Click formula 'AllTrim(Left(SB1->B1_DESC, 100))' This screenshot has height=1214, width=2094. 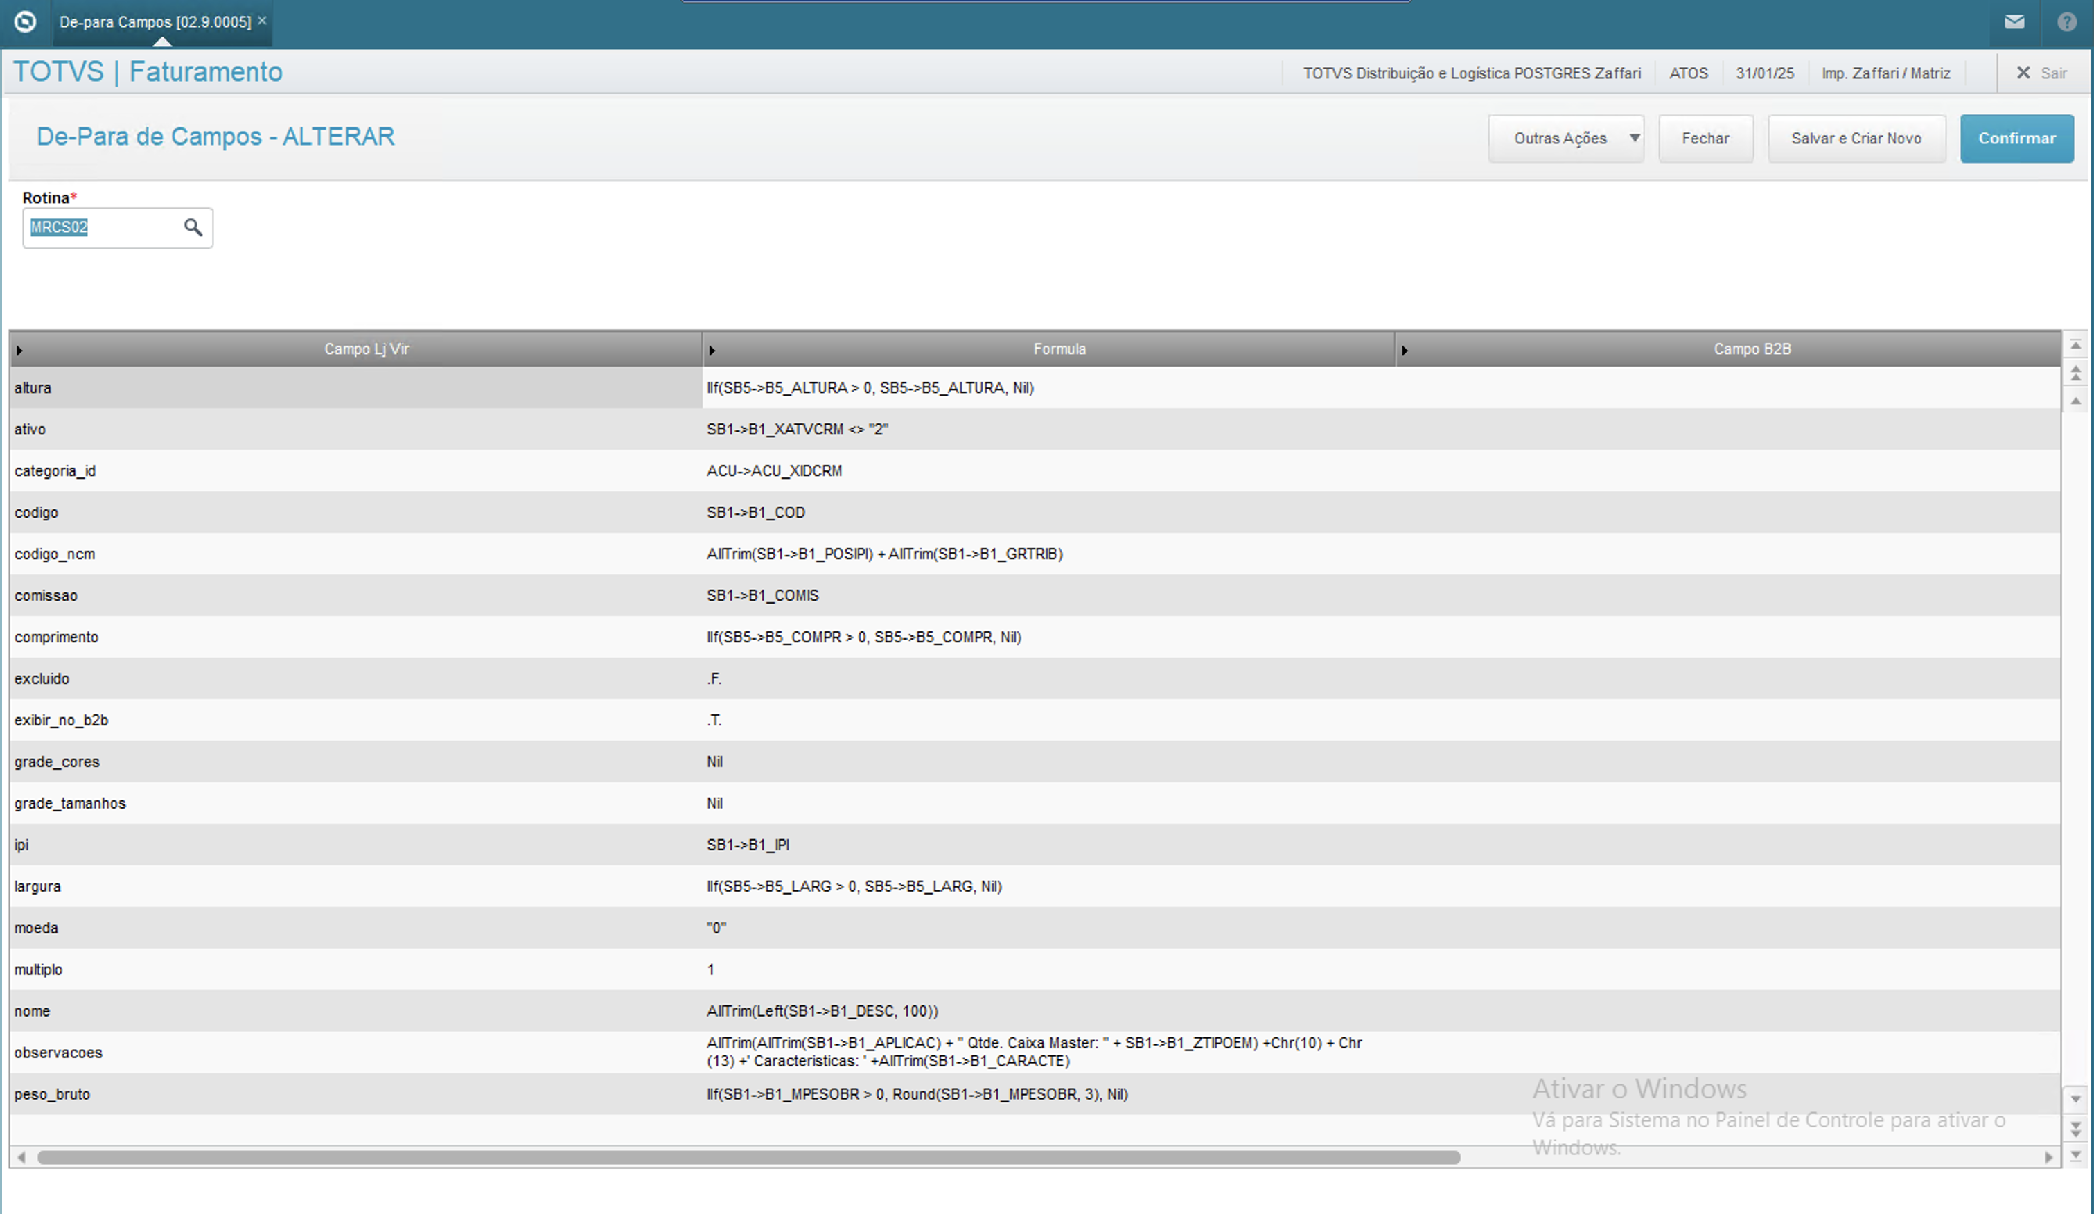click(822, 1010)
